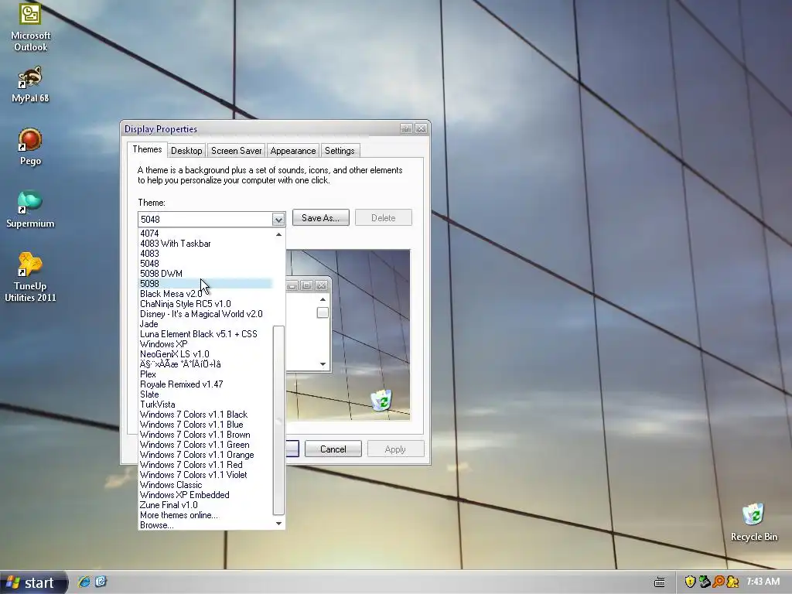The height and width of the screenshot is (594, 792).
Task: Click the theme list scrollbar thumb
Action: coord(278,419)
